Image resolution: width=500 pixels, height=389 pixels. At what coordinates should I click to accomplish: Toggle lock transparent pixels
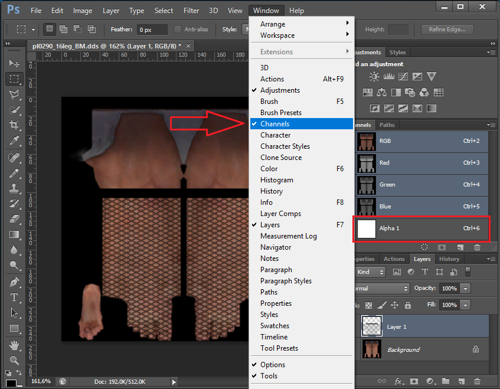point(368,305)
